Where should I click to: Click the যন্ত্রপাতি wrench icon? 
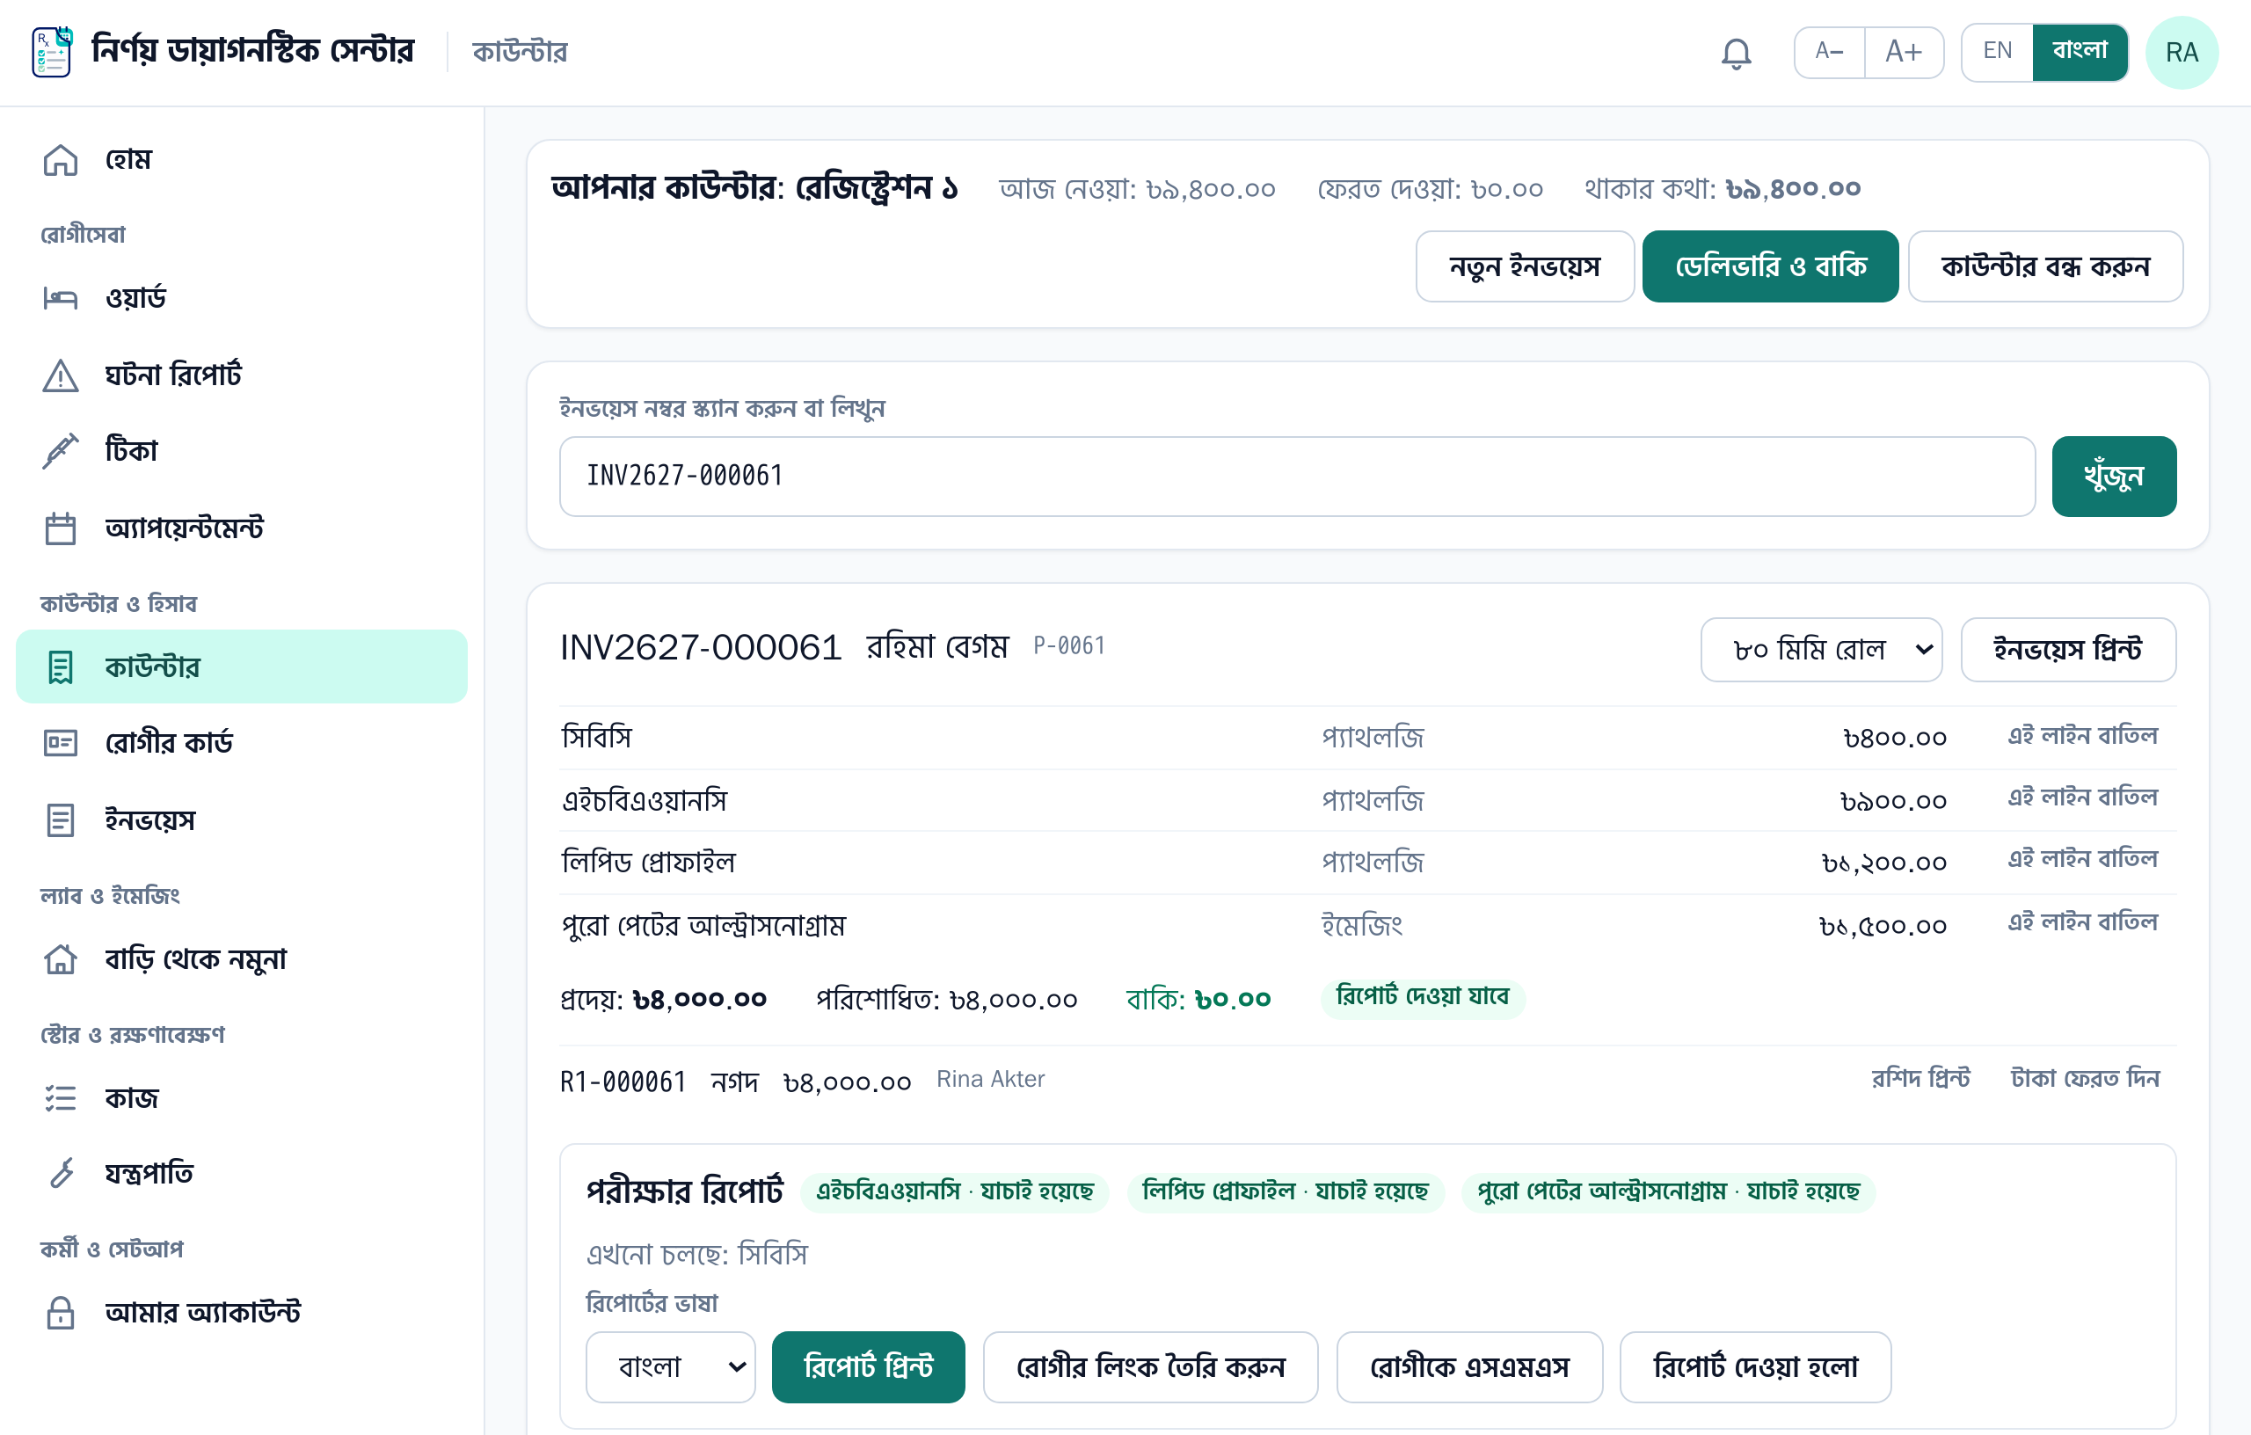pyautogui.click(x=61, y=1173)
